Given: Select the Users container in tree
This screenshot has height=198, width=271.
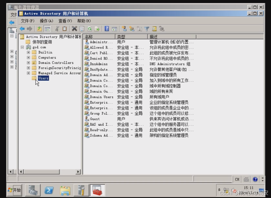Looking at the screenshot, I should (x=43, y=78).
